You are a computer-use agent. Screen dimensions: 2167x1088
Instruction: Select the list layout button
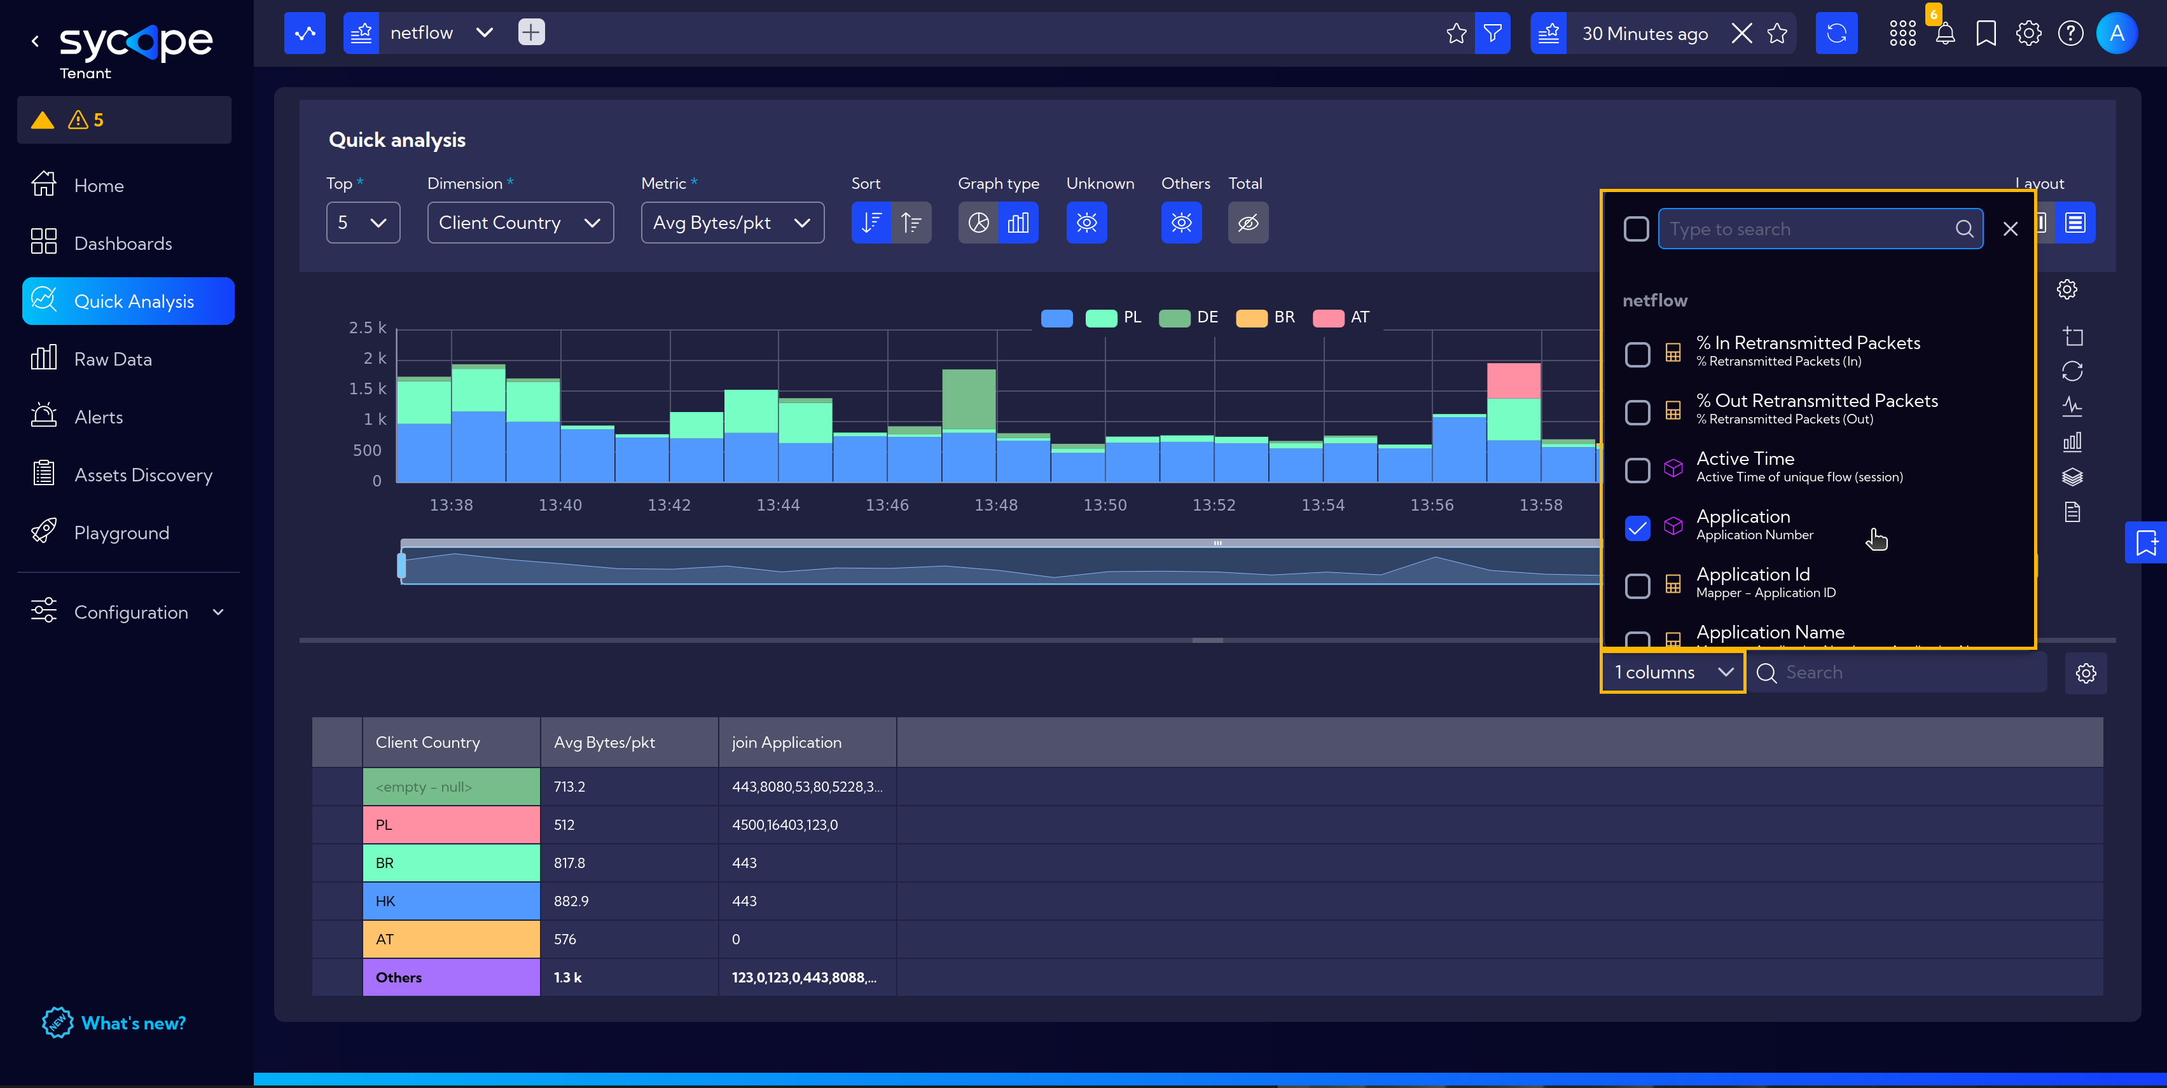point(2075,223)
